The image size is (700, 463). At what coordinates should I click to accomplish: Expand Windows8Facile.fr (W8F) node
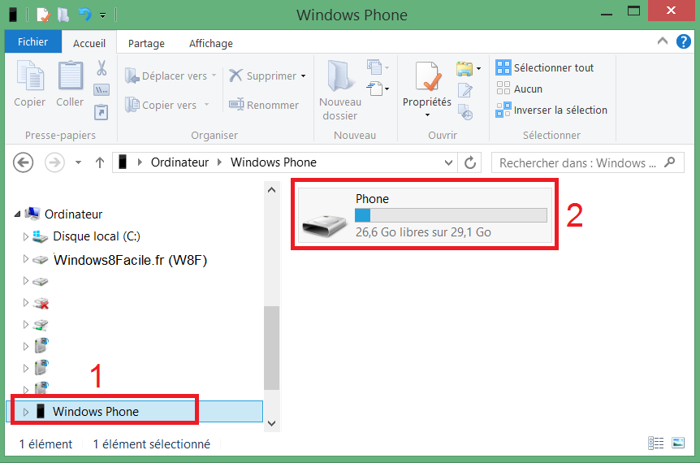coord(25,259)
